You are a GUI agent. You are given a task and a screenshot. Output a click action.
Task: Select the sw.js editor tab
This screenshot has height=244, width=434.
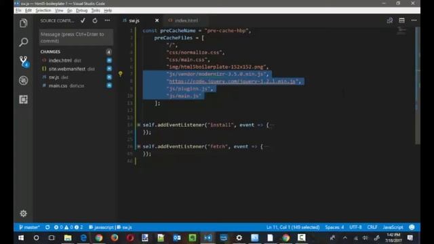pyautogui.click(x=134, y=21)
